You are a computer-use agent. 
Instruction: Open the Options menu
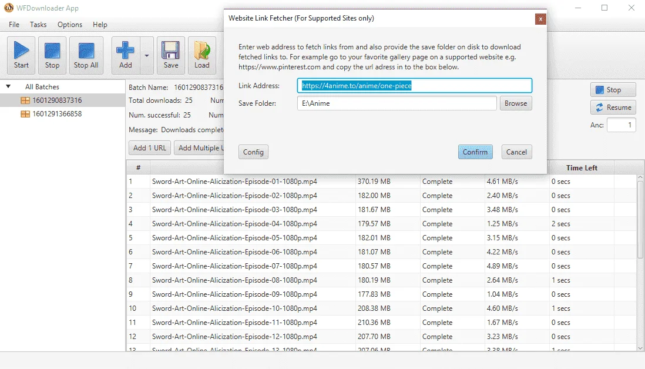[70, 25]
